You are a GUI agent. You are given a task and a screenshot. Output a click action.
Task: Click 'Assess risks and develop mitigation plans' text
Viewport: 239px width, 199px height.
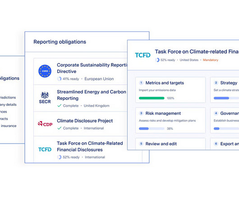[167, 121]
